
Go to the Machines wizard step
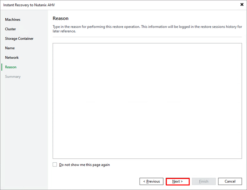(x=13, y=20)
